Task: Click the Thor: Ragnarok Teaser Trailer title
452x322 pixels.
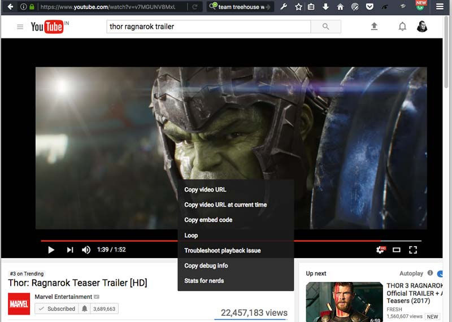Action: pos(77,283)
